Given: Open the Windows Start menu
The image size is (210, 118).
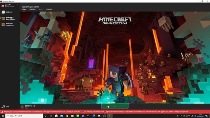Looking at the screenshot, I should (3, 116).
